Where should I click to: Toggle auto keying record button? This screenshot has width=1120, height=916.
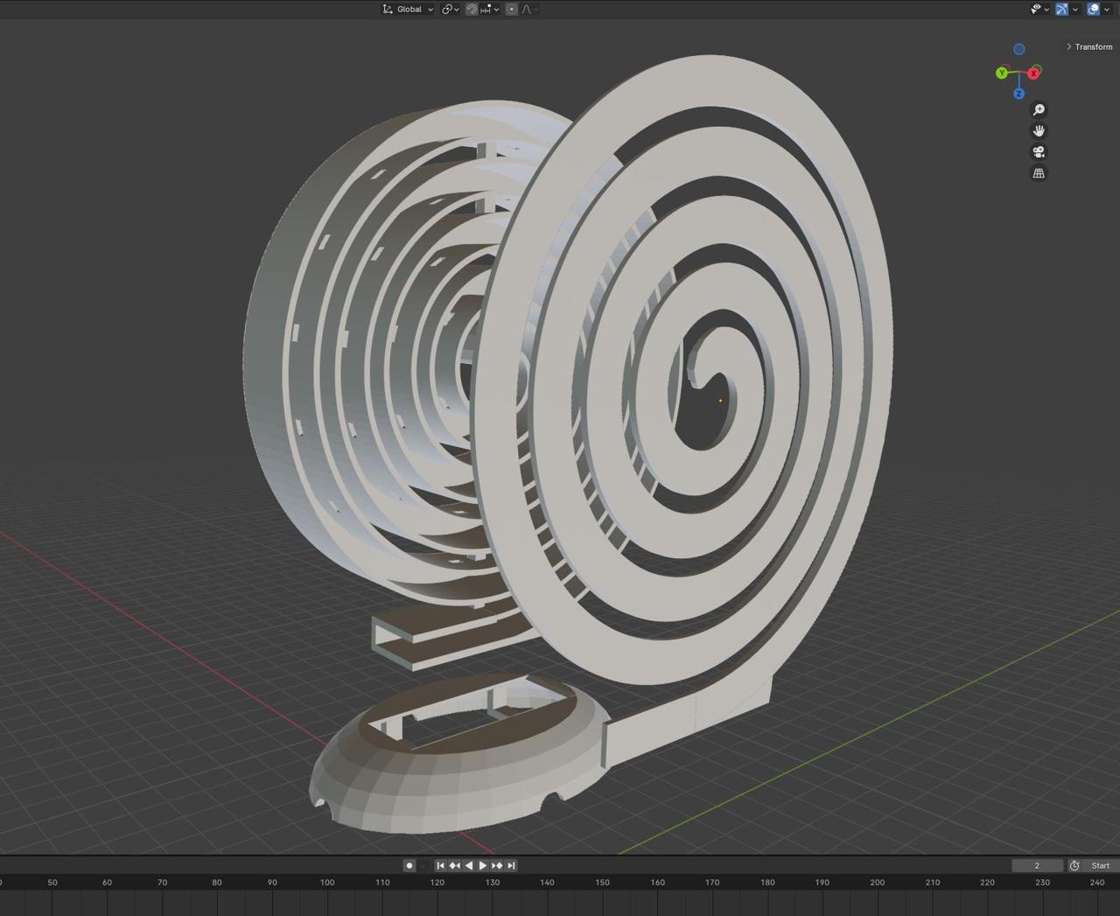(x=409, y=865)
